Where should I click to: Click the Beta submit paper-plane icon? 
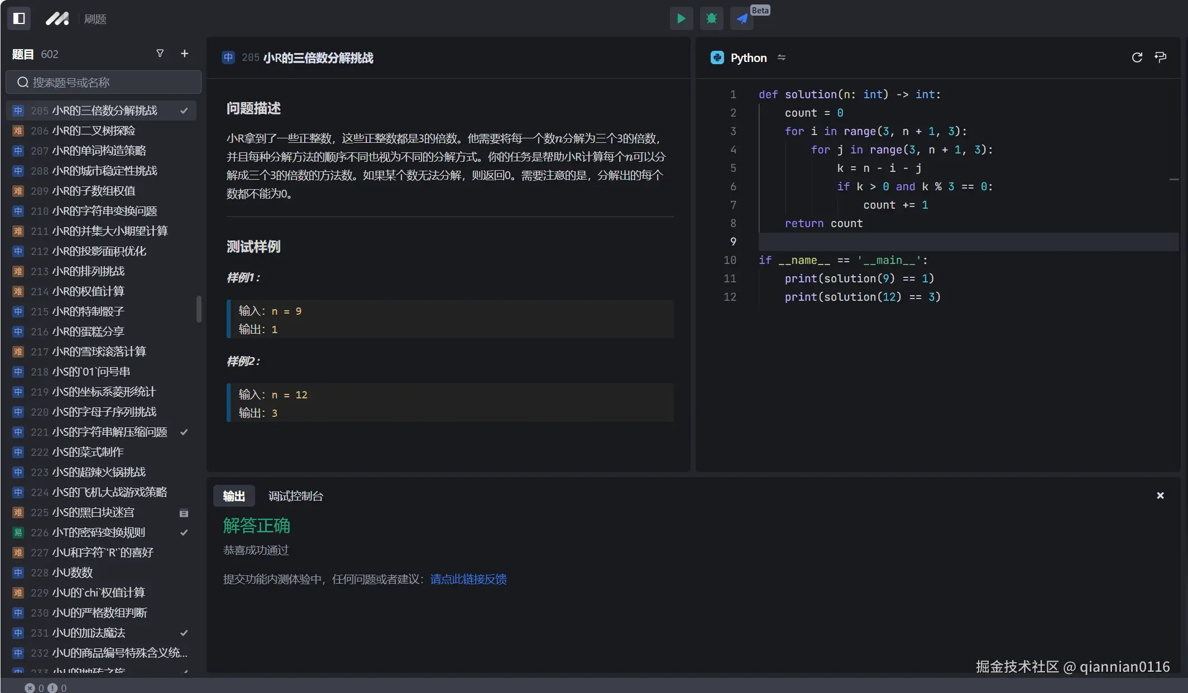(742, 18)
